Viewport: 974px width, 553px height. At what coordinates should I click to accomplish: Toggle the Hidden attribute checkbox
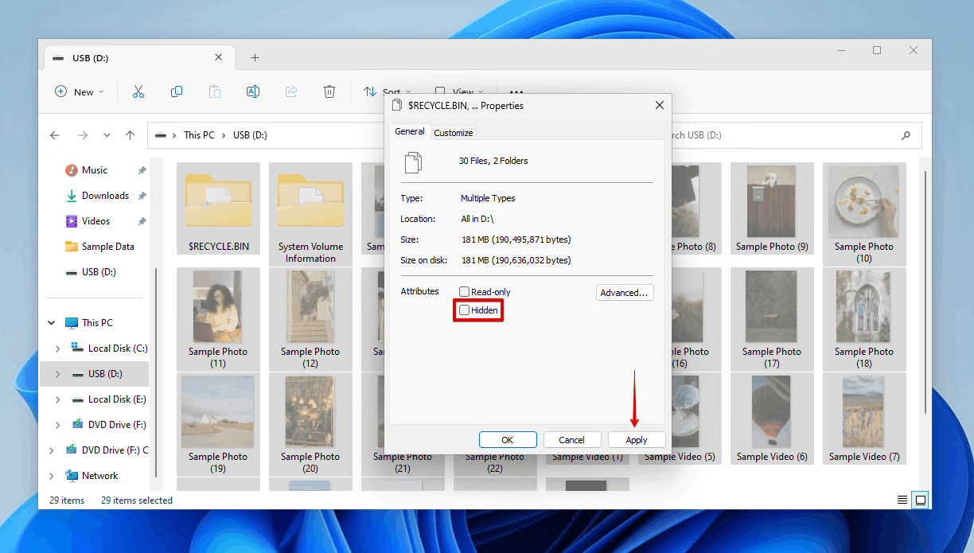pyautogui.click(x=465, y=310)
